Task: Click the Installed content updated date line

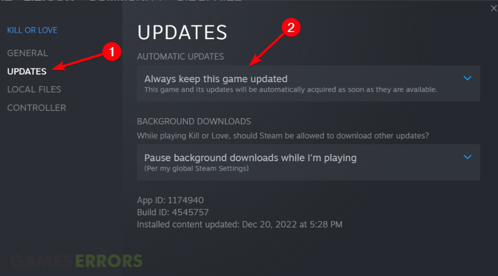Action: (240, 224)
